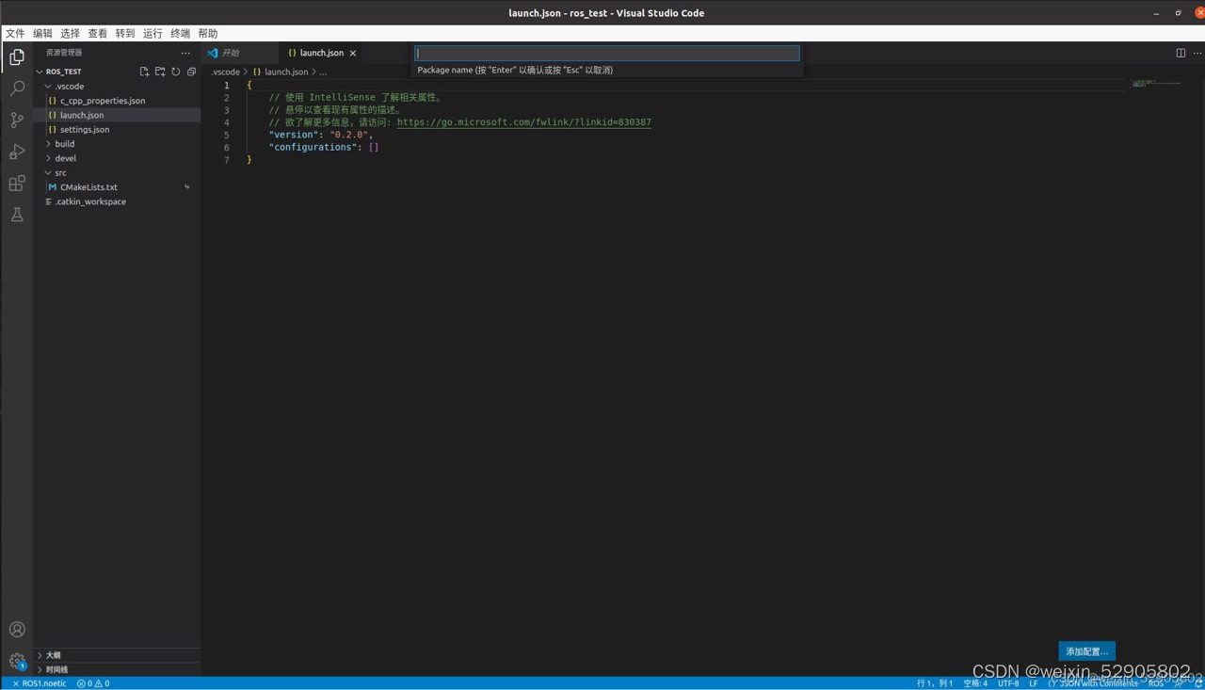Open the Manage gear icon
Viewport: 1205px width, 690px height.
(x=16, y=660)
